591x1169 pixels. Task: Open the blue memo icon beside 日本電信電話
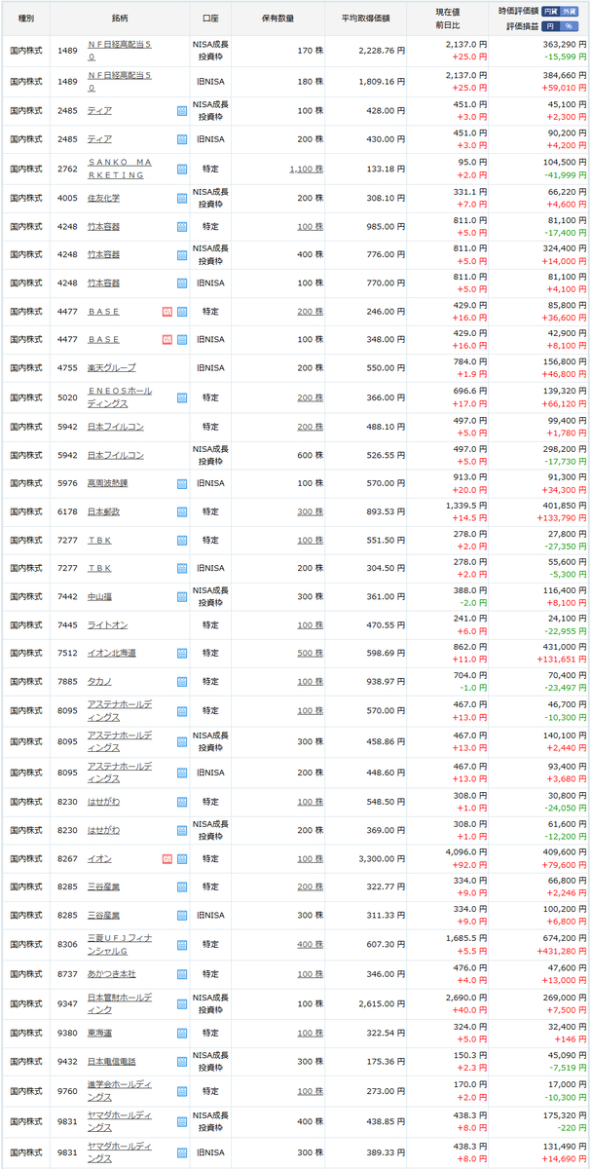coord(182,1061)
